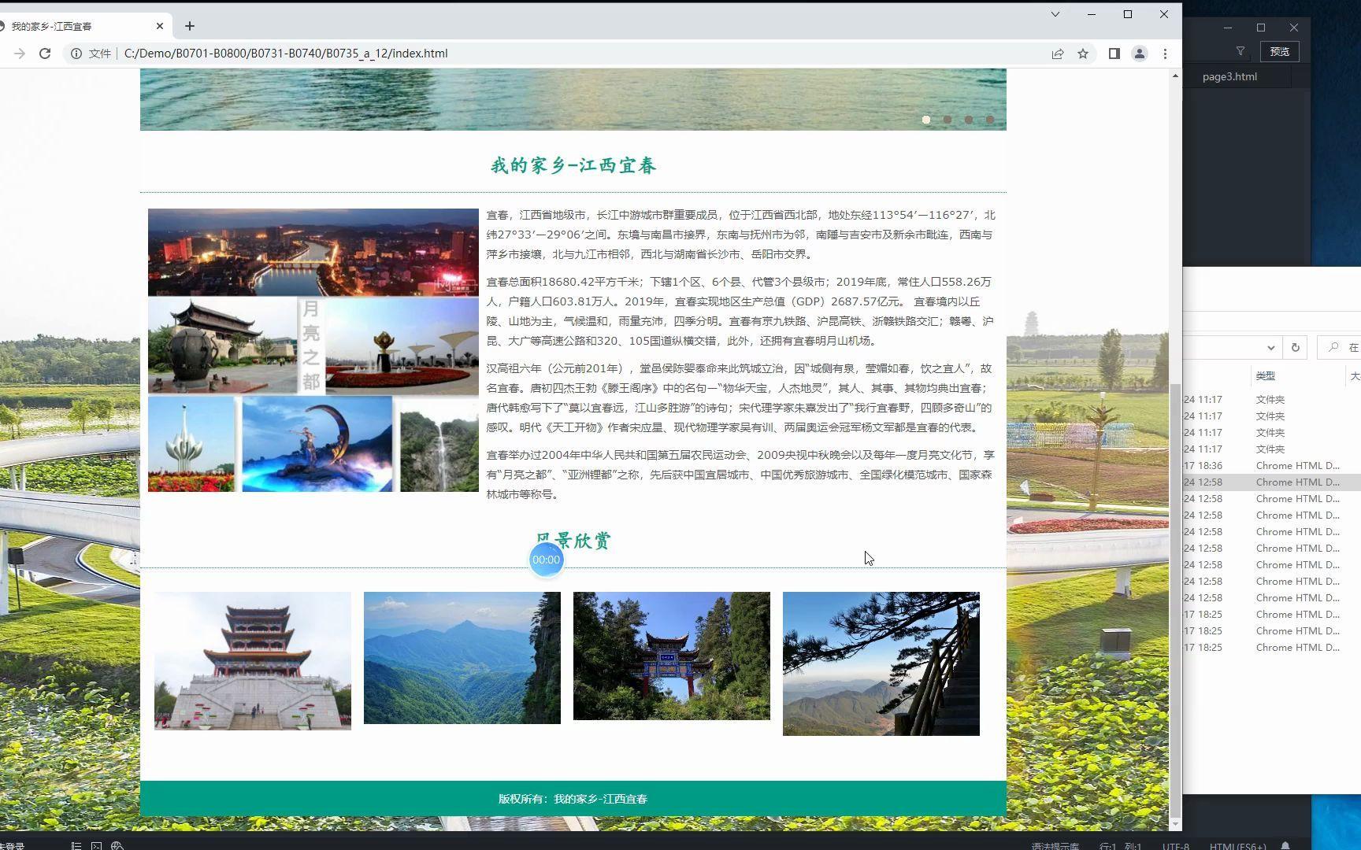Open the pagoda tower gallery photo
This screenshot has width=1361, height=850.
[253, 661]
